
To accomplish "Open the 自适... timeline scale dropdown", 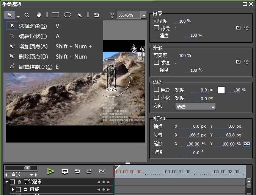I will [x=32, y=175].
